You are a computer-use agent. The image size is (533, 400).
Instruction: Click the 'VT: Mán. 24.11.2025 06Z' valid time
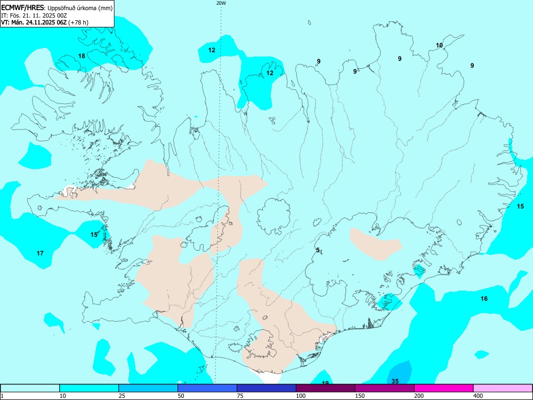click(x=34, y=23)
